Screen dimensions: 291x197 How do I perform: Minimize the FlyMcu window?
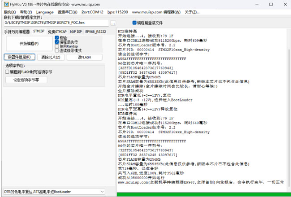[x=257, y=4]
